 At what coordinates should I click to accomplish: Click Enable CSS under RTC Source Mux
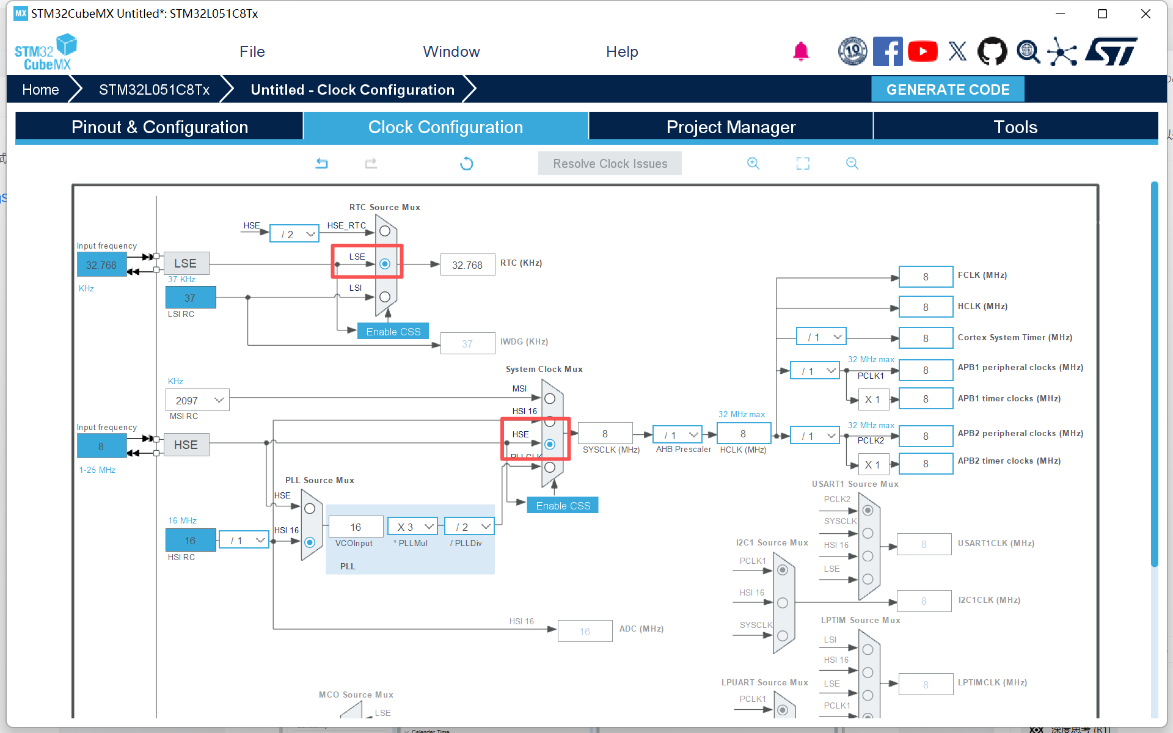(x=393, y=331)
